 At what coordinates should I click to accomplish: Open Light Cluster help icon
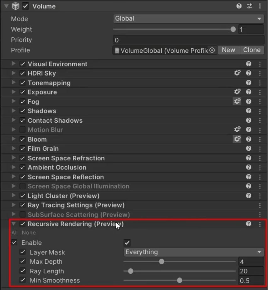coord(249,196)
